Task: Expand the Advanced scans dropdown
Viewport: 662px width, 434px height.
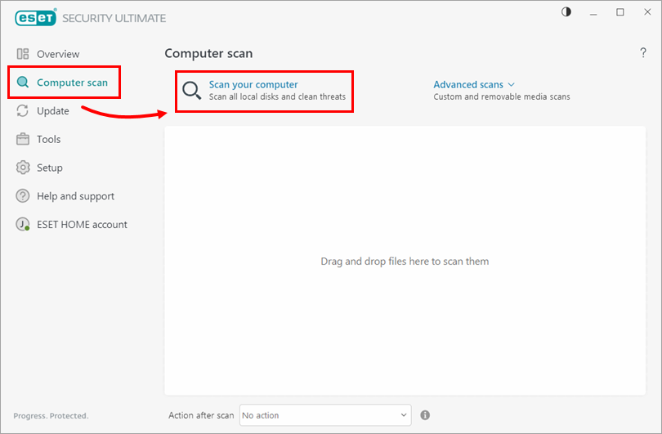Action: click(474, 84)
